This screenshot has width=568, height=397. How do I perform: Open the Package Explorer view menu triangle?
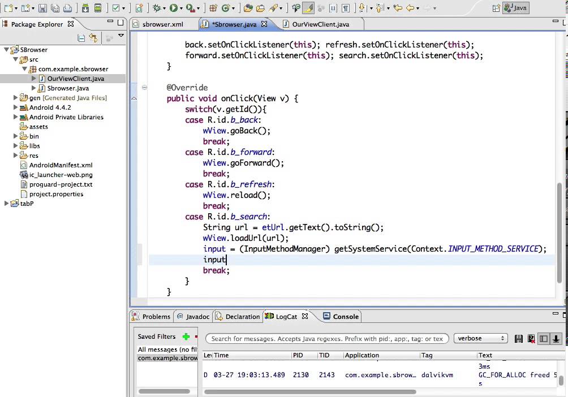121,36
